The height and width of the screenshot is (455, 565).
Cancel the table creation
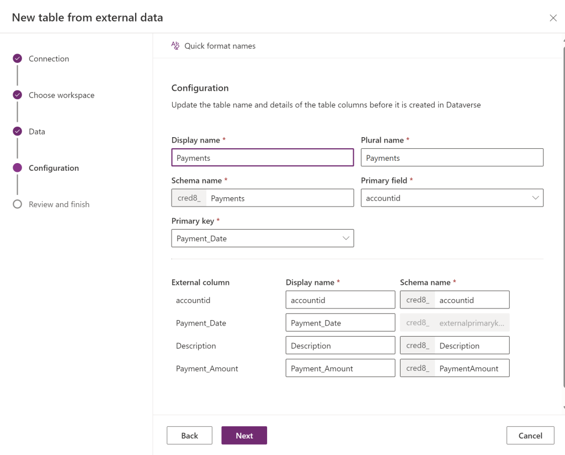point(530,435)
